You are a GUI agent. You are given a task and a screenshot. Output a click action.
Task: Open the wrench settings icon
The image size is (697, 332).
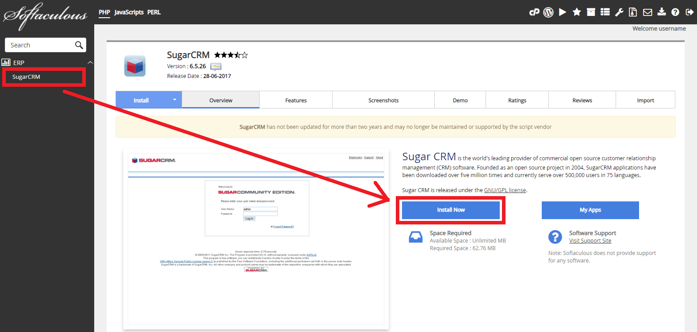(x=619, y=12)
